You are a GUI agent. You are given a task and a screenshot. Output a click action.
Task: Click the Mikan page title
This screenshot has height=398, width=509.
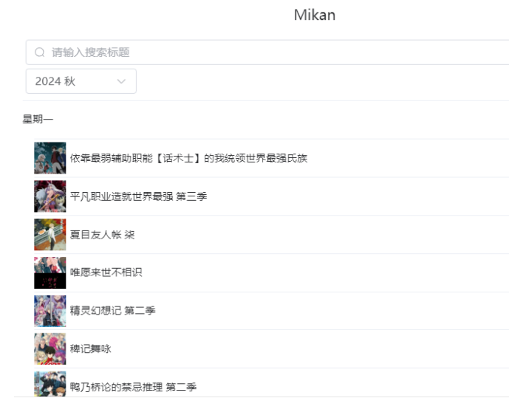point(315,15)
